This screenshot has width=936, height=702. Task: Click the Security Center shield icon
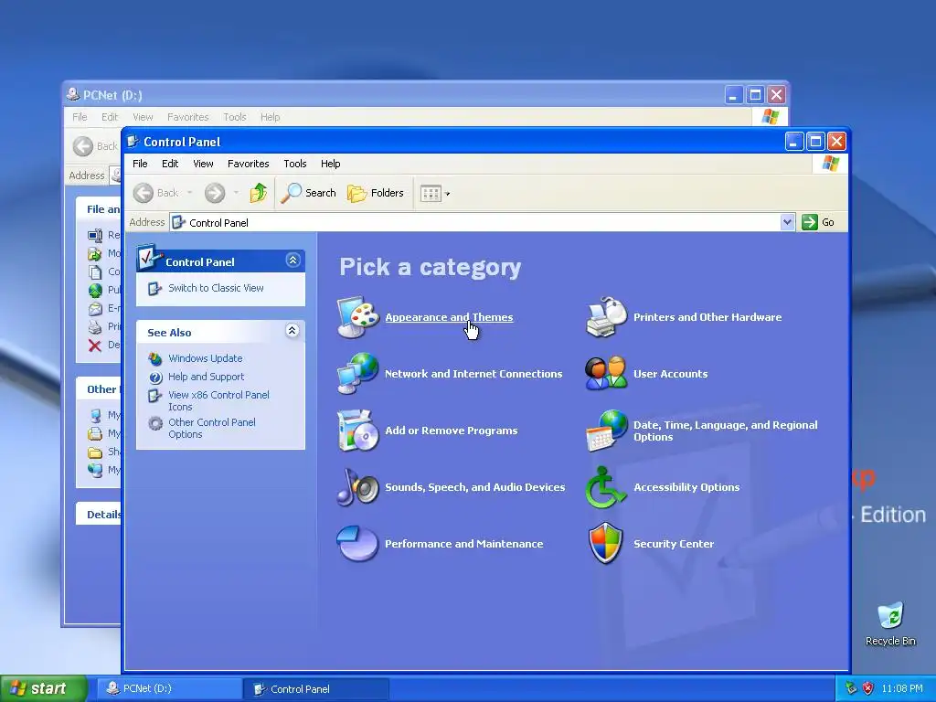[607, 543]
